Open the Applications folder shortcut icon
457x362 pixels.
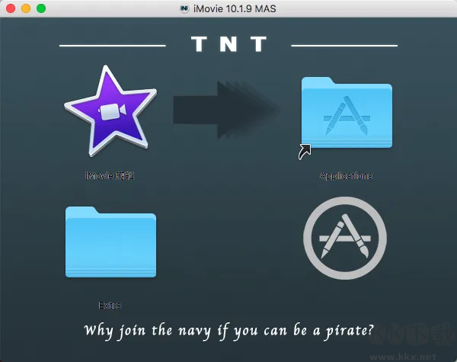347,113
